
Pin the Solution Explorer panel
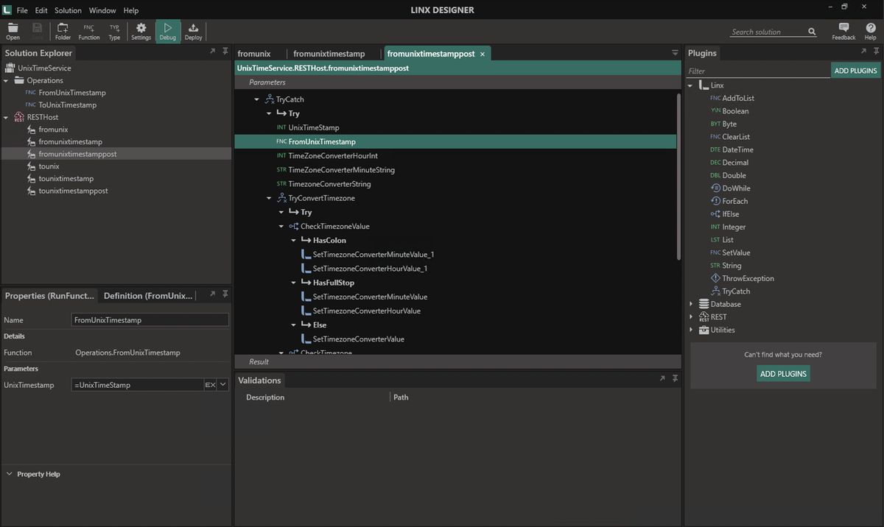(x=225, y=52)
